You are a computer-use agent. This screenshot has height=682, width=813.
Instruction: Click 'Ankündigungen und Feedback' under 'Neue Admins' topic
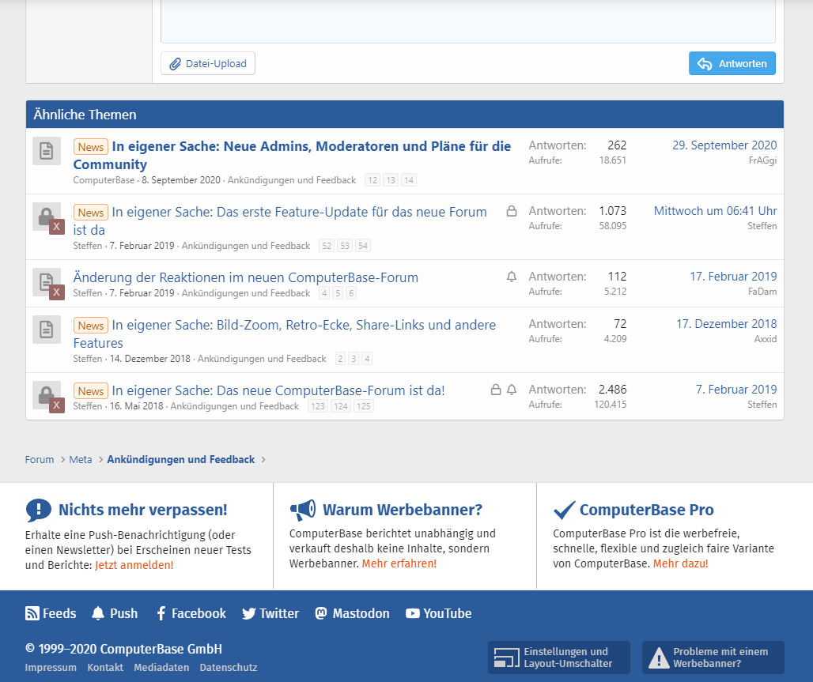point(292,180)
